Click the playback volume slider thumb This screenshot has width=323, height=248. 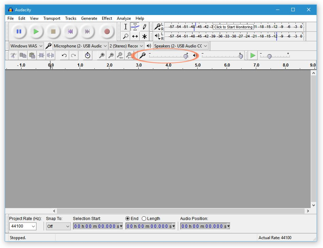pyautogui.click(x=241, y=56)
